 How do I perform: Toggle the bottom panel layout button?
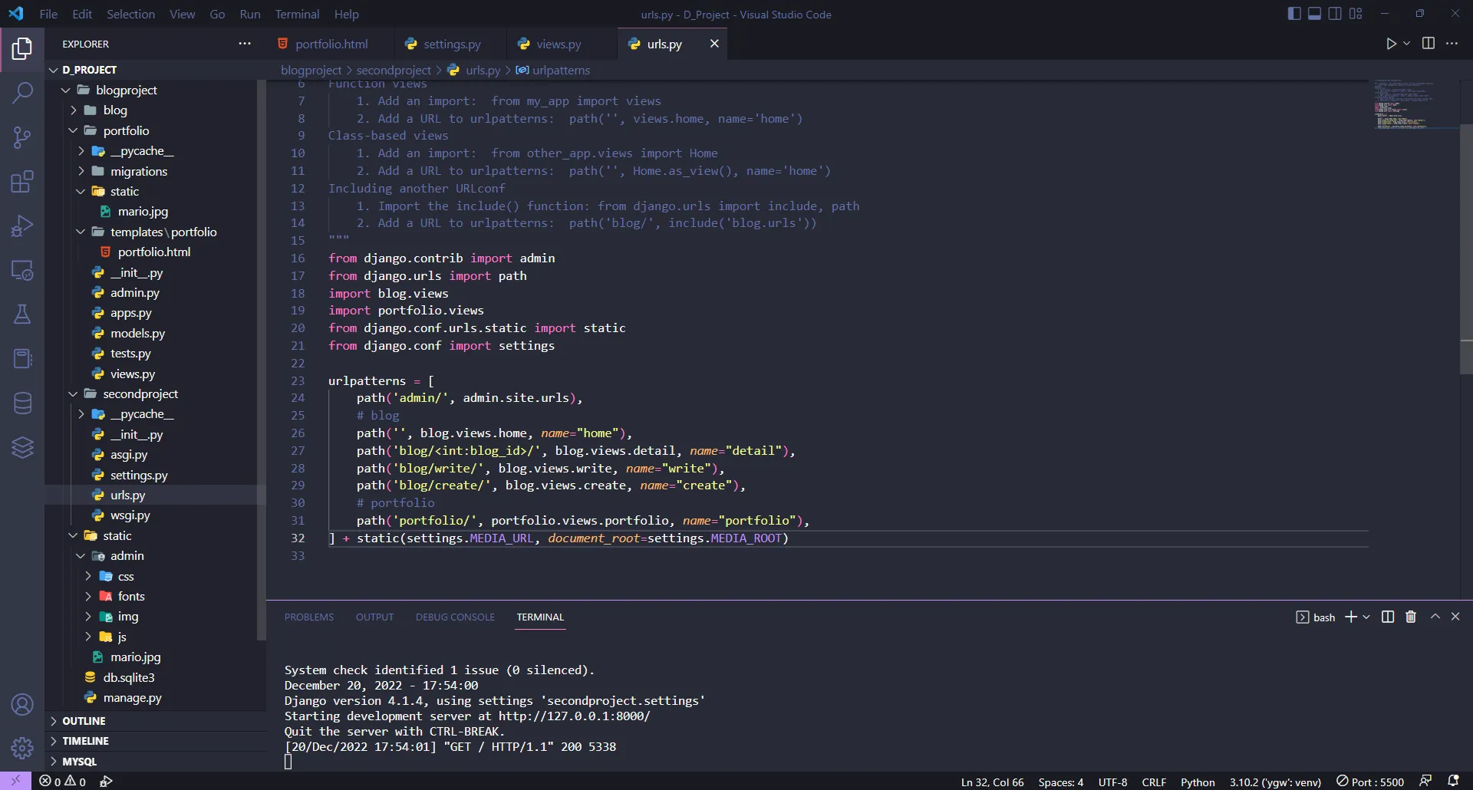[1314, 14]
